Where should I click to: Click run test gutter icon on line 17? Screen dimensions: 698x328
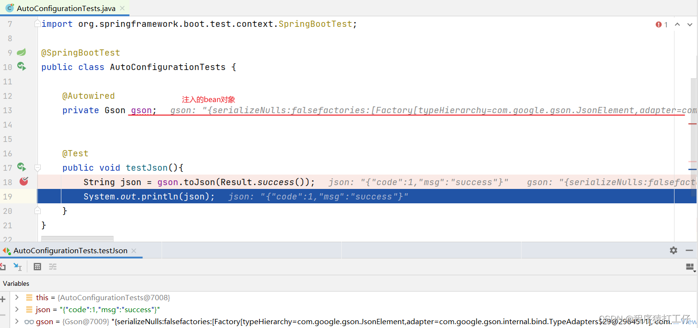(x=22, y=167)
